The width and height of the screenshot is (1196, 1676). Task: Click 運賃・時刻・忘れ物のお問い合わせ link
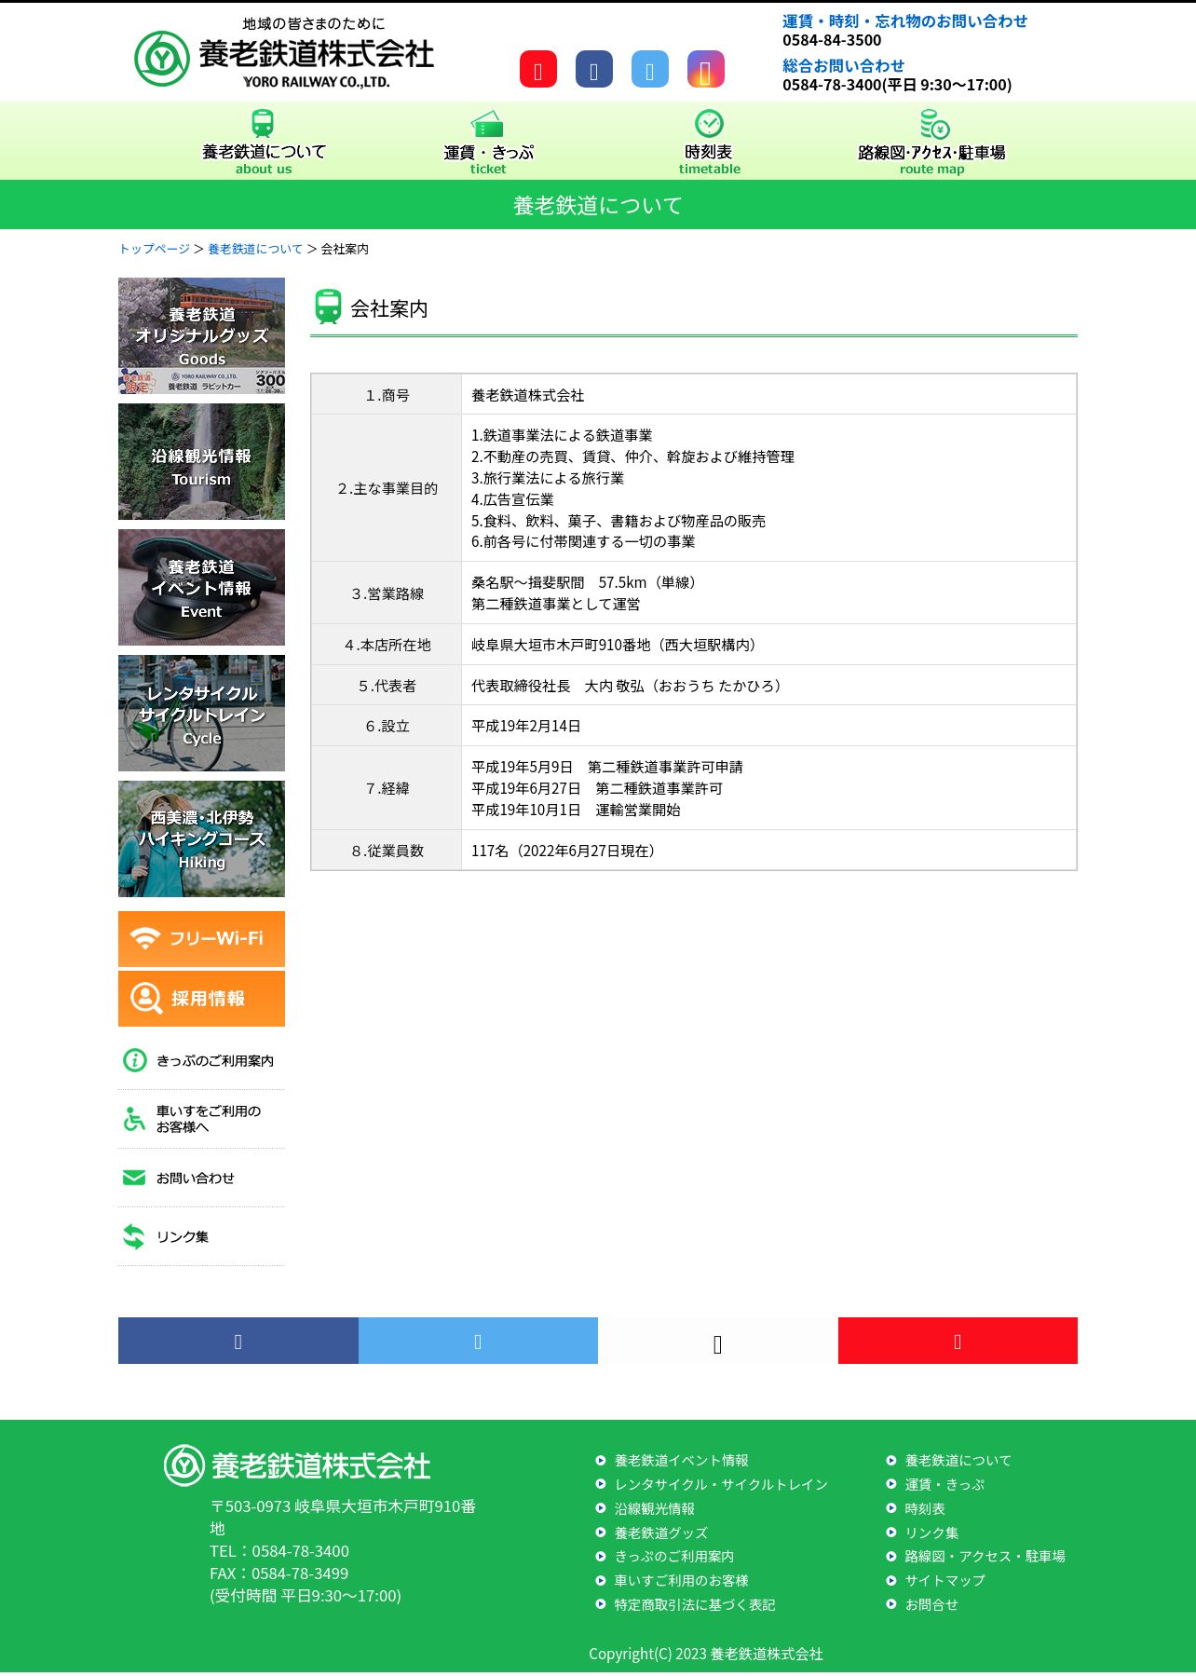point(904,21)
